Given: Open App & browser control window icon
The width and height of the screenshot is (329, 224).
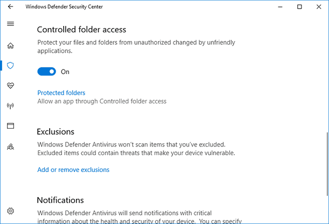Looking at the screenshot, I should pos(10,125).
